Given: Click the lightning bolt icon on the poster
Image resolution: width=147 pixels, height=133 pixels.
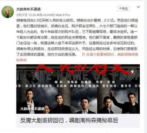Looking at the screenshot, I should (x=133, y=72).
